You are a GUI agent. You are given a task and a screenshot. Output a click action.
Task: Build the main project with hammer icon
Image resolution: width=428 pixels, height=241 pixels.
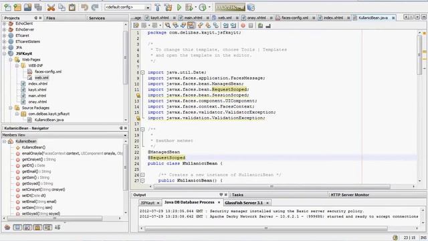pos(158,7)
